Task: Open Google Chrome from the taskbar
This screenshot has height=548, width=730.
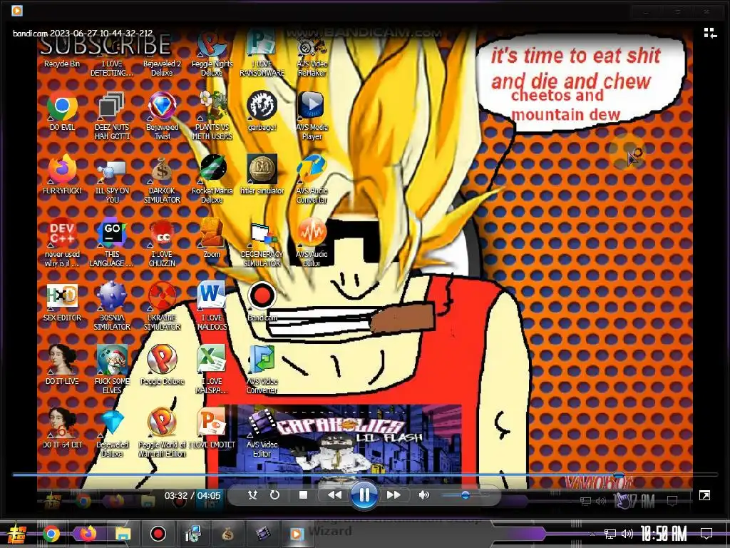Action: point(51,534)
